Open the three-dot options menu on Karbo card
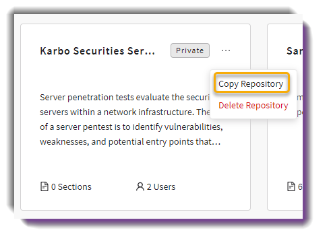 [226, 50]
